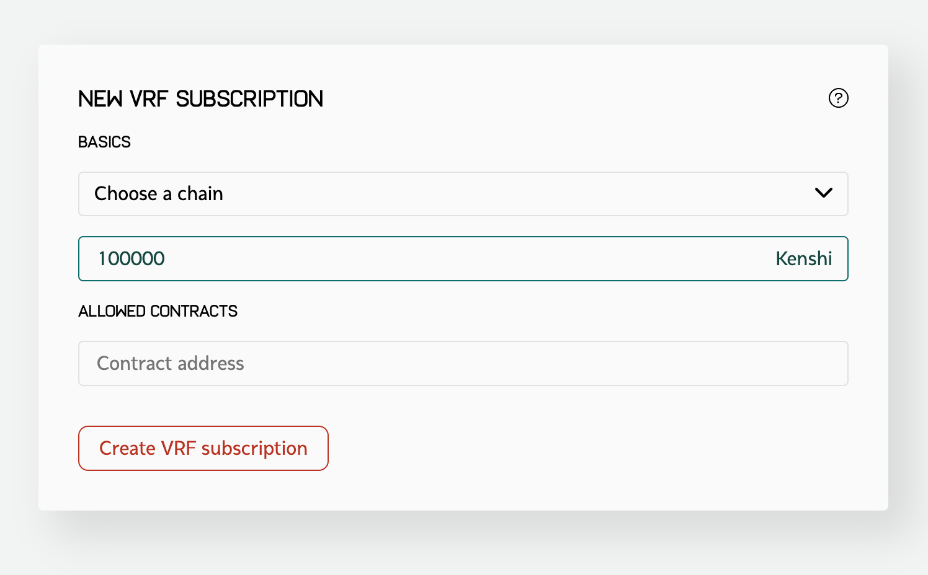
Task: Click the chain selector box under BASICS
Action: tap(463, 194)
